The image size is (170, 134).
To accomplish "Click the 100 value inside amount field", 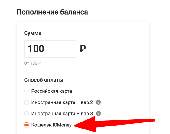I will click(x=36, y=49).
